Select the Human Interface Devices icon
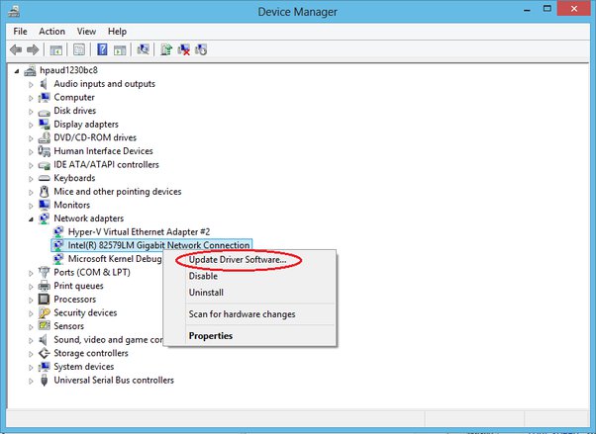 coord(45,151)
